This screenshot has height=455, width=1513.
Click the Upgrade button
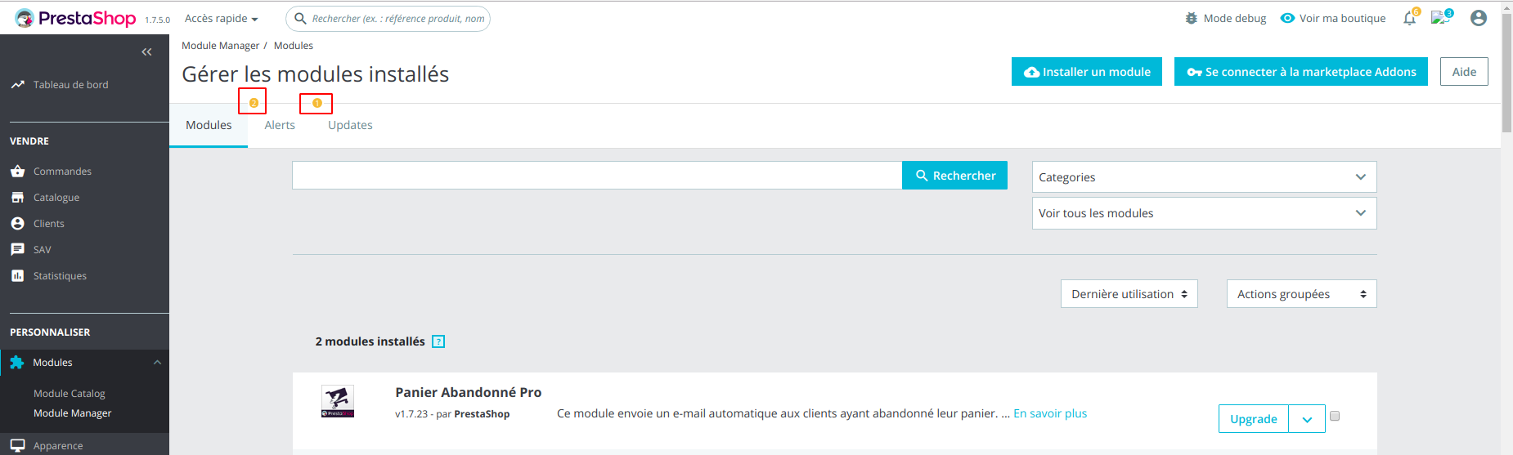coord(1254,419)
